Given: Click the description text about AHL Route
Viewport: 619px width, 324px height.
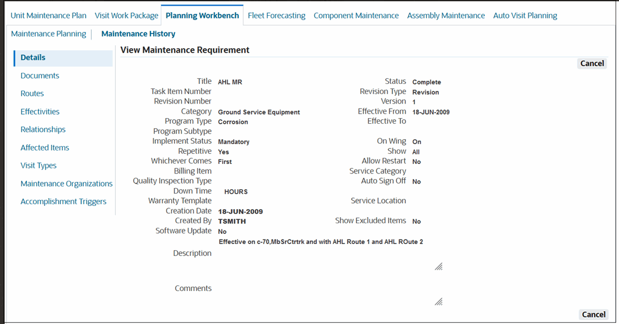Looking at the screenshot, I should [321, 242].
